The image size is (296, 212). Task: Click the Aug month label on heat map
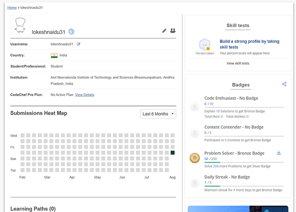click(x=172, y=177)
